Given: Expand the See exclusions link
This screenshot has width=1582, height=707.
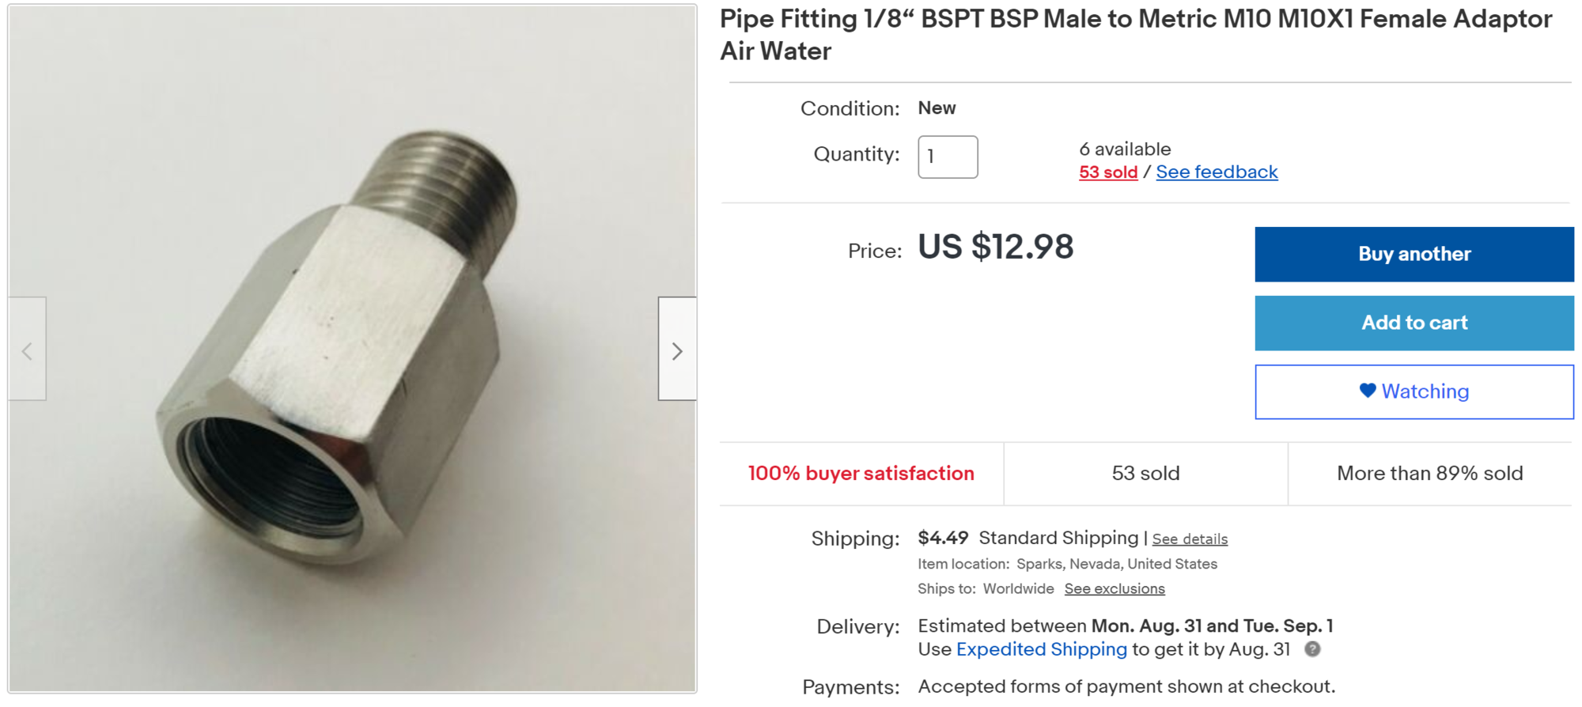Looking at the screenshot, I should [1114, 589].
